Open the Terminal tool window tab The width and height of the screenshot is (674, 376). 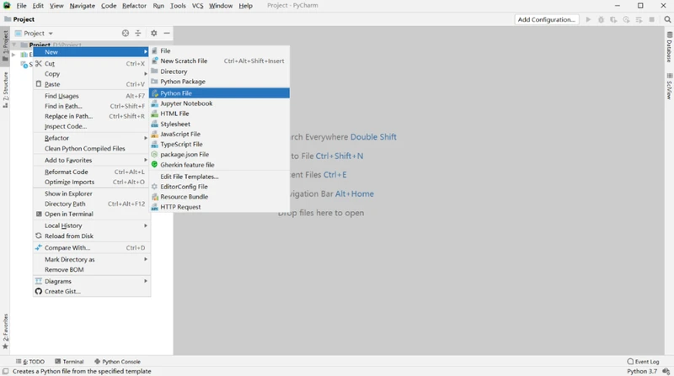[69, 362]
